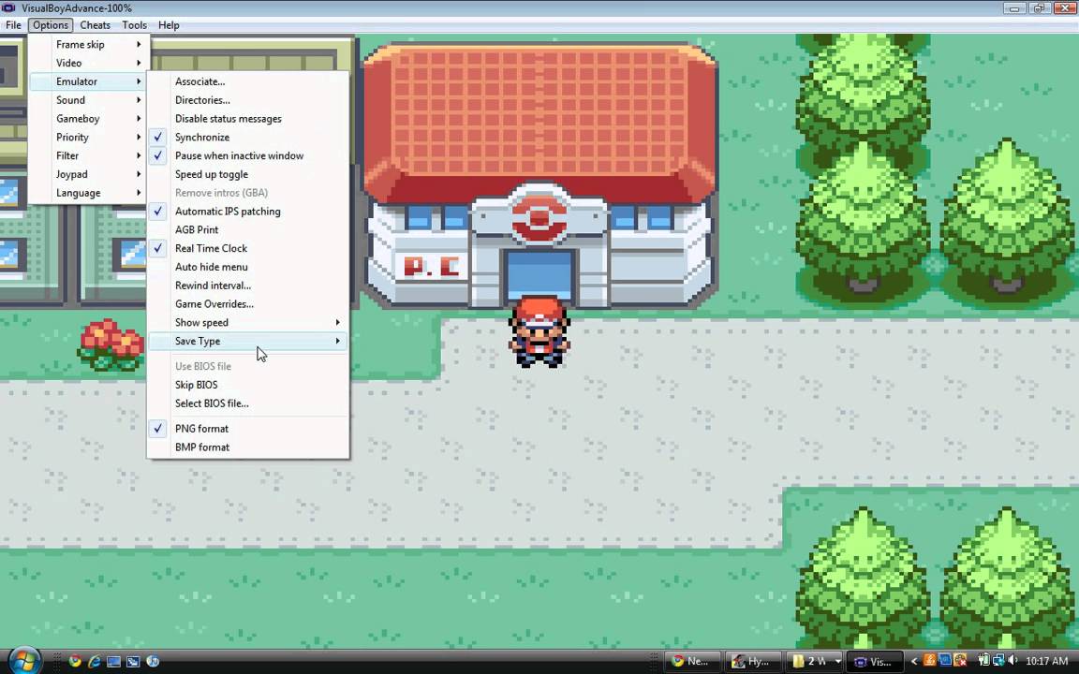Open the Save Type submenu

(x=247, y=342)
